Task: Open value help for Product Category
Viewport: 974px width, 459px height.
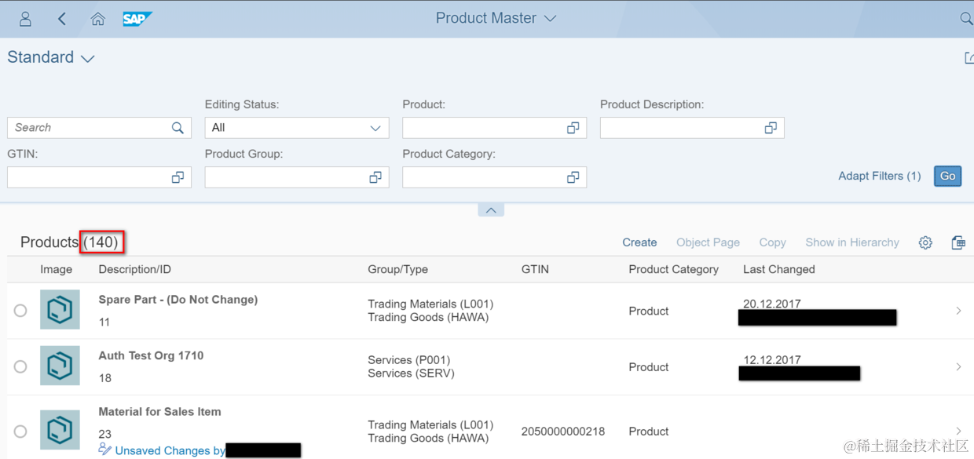Action: (573, 178)
